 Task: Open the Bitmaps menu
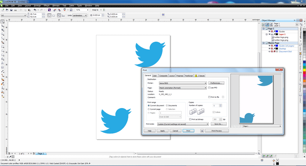(x=56, y=6)
